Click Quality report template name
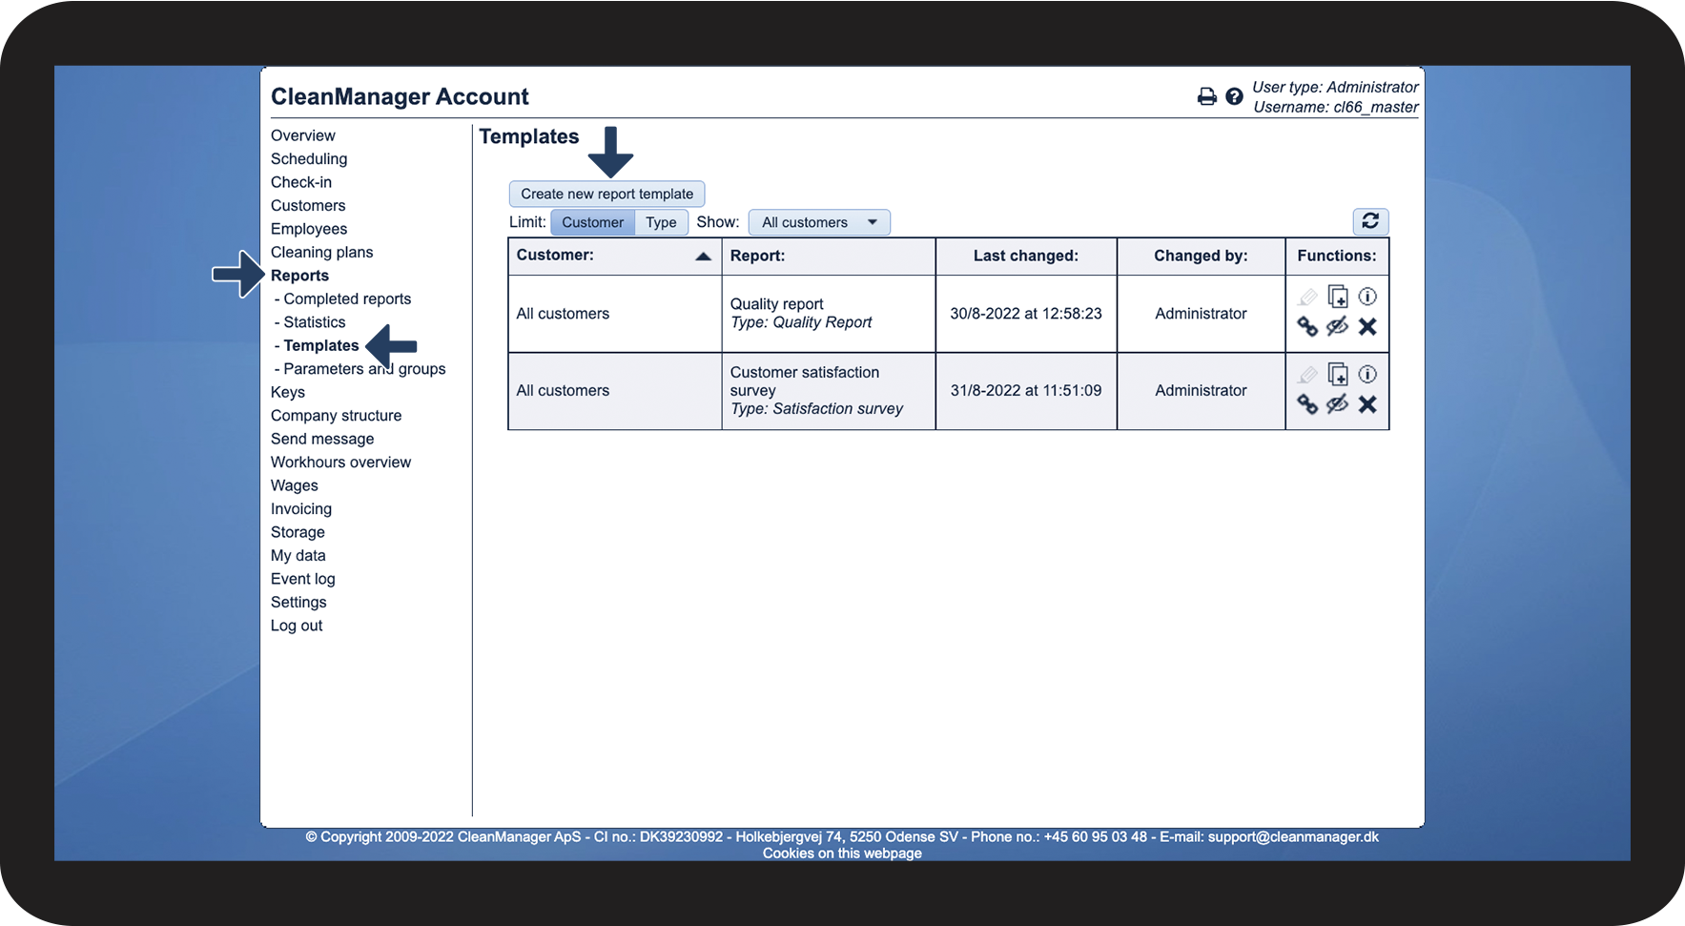Image resolution: width=1685 pixels, height=926 pixels. (x=777, y=304)
